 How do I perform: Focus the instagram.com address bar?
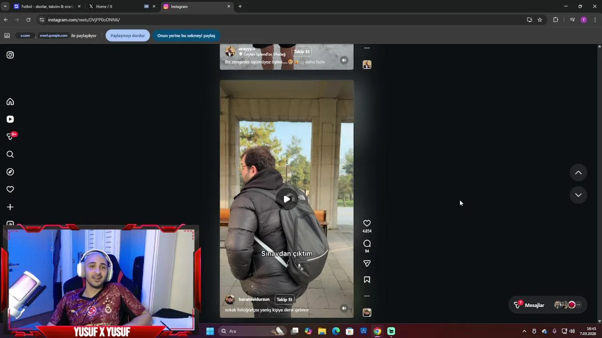(x=282, y=20)
